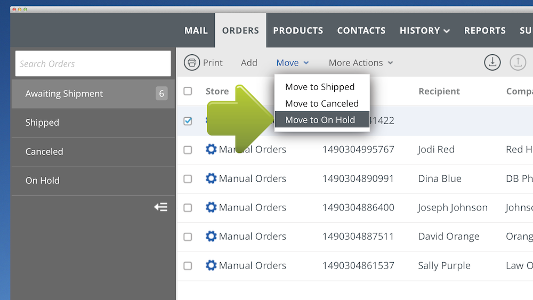Switch to the Orders tab
Screen dimensions: 533x300
point(240,30)
